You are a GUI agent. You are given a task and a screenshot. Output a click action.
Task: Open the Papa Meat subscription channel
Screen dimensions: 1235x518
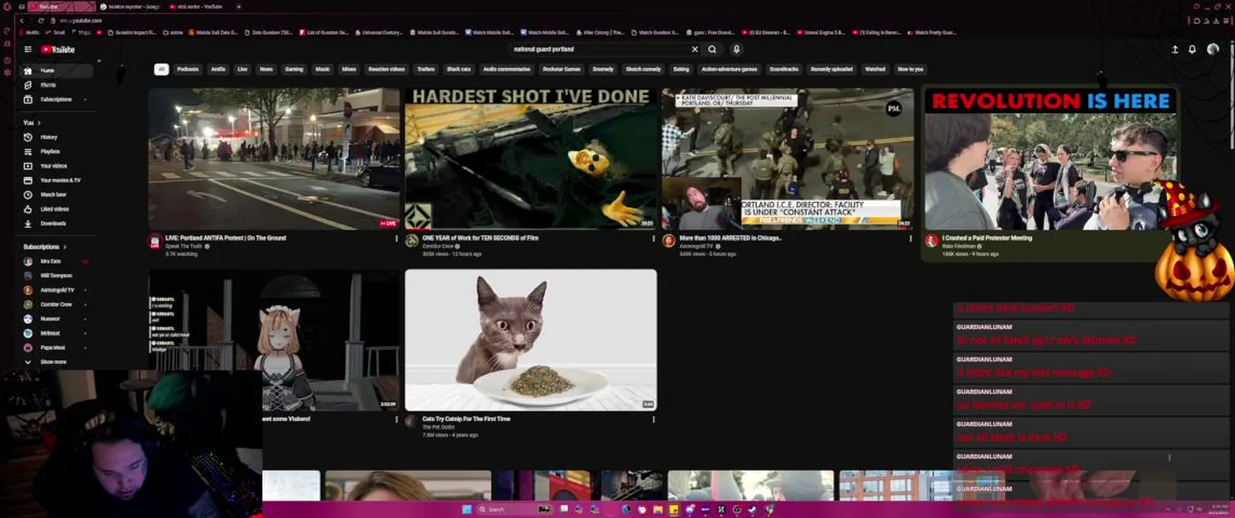click(56, 347)
